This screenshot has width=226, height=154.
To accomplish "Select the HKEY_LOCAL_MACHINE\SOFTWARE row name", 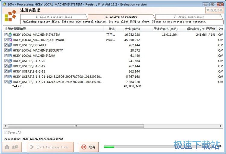I will [39, 40].
